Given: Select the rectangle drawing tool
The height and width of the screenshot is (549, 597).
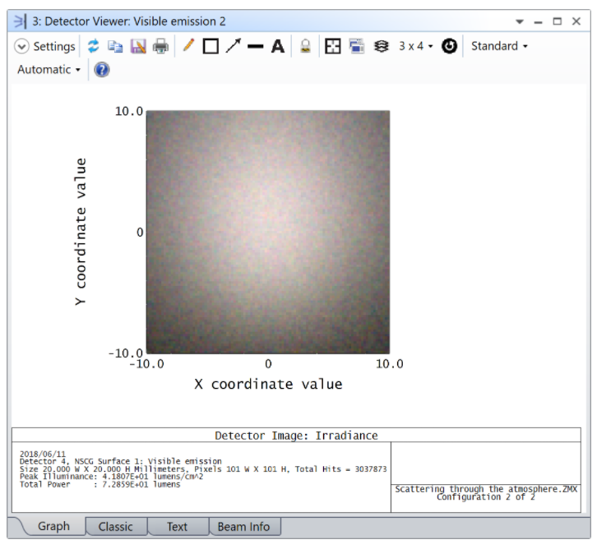Looking at the screenshot, I should coord(211,47).
